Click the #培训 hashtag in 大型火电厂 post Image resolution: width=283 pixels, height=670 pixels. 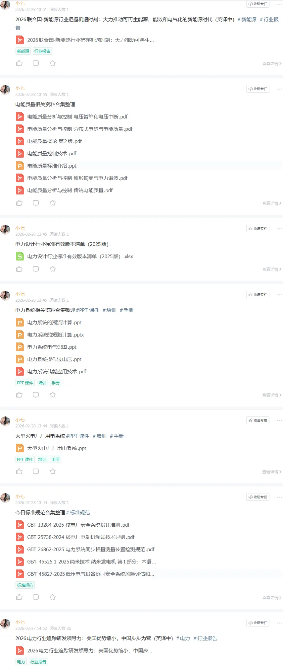100,436
